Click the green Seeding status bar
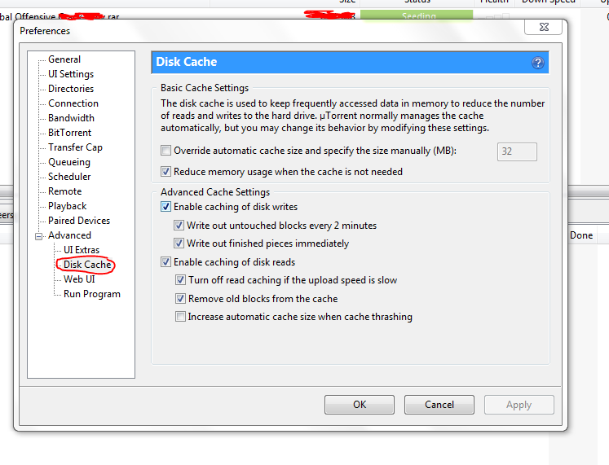The width and height of the screenshot is (609, 465). coord(417,15)
